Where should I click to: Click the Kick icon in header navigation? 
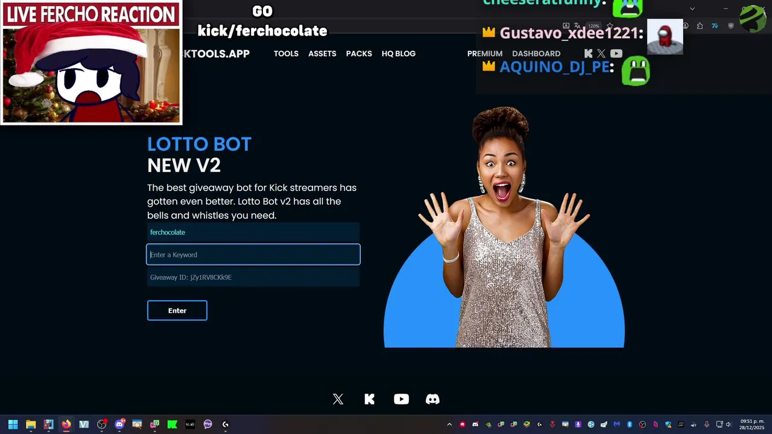click(589, 54)
